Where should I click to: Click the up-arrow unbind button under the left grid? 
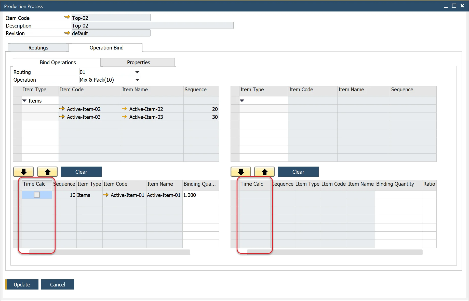click(47, 172)
